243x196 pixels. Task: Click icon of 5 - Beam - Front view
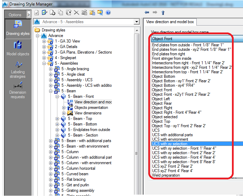coord(63,96)
